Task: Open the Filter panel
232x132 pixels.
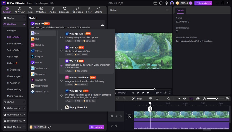Action: pos(89,10)
